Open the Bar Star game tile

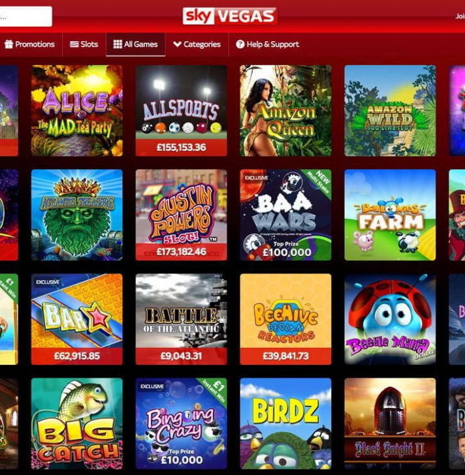[x=77, y=319]
